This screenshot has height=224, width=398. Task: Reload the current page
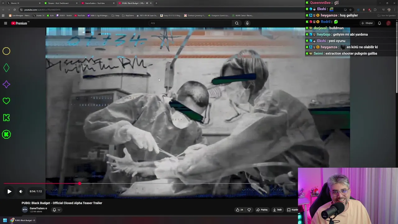coord(14,10)
